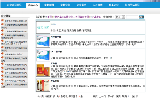The height and width of the screenshot is (104, 160).
Task: Click the product title 丙烯酸甲酯
Action: coord(56,37)
